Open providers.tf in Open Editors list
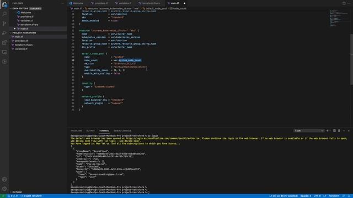Viewport: 353px width, 198px height. click(27, 16)
